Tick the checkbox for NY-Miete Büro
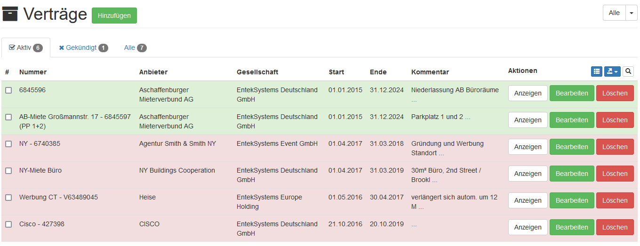 point(8,171)
